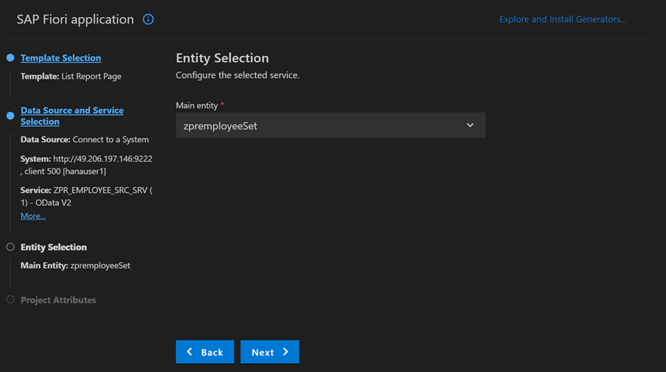The width and height of the screenshot is (666, 372).
Task: Click the Main Entity summary text in sidebar
Action: (75, 265)
